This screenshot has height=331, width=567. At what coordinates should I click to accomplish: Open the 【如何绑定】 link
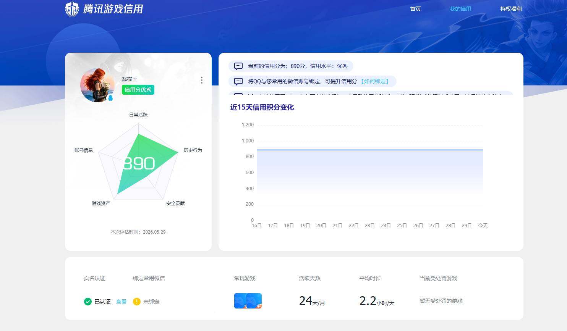[x=374, y=81]
